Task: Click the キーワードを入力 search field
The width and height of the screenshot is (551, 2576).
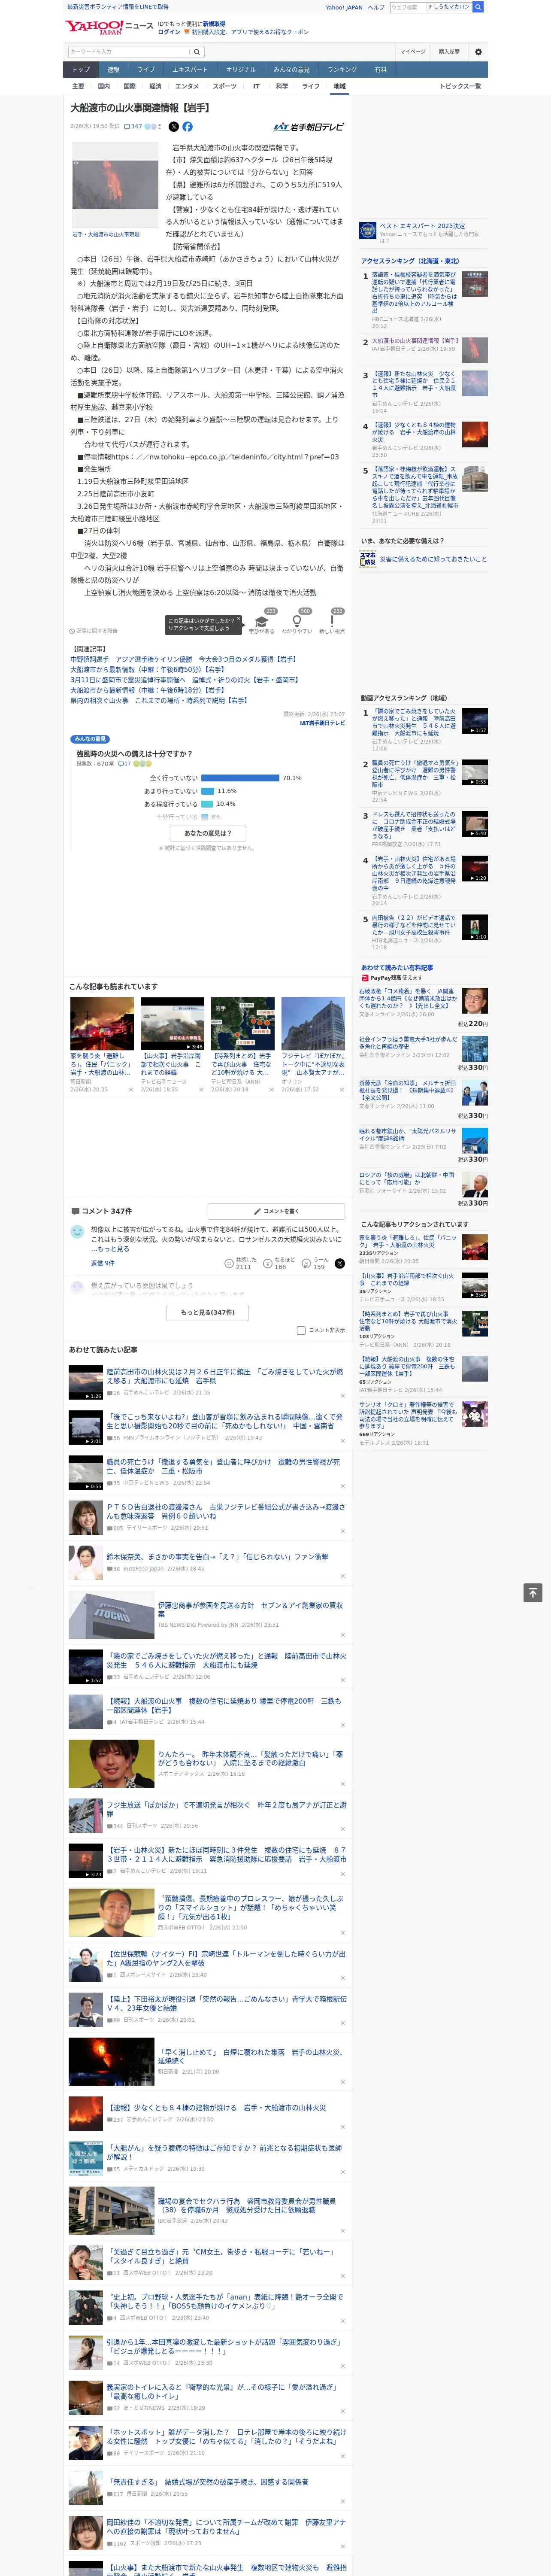Action: (129, 52)
